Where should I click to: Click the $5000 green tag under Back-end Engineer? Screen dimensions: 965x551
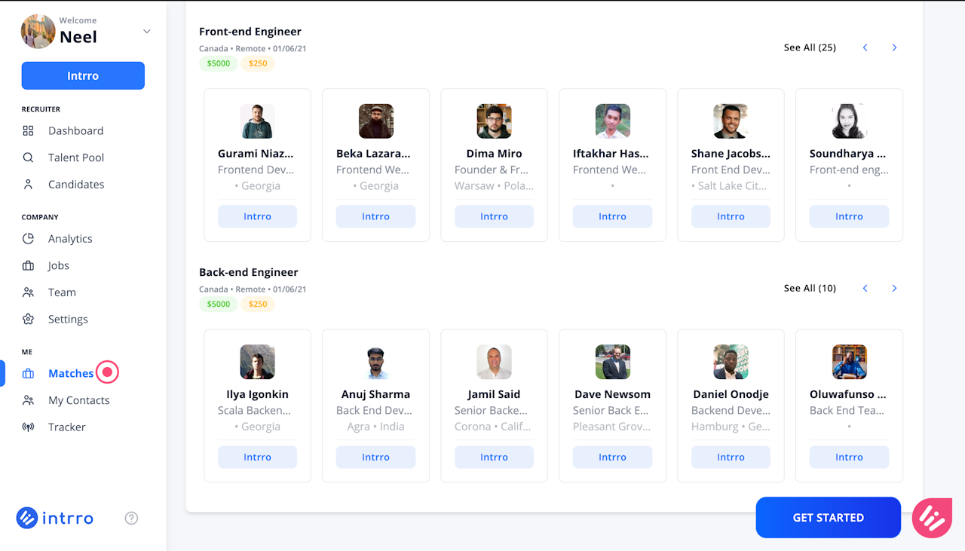coord(219,305)
